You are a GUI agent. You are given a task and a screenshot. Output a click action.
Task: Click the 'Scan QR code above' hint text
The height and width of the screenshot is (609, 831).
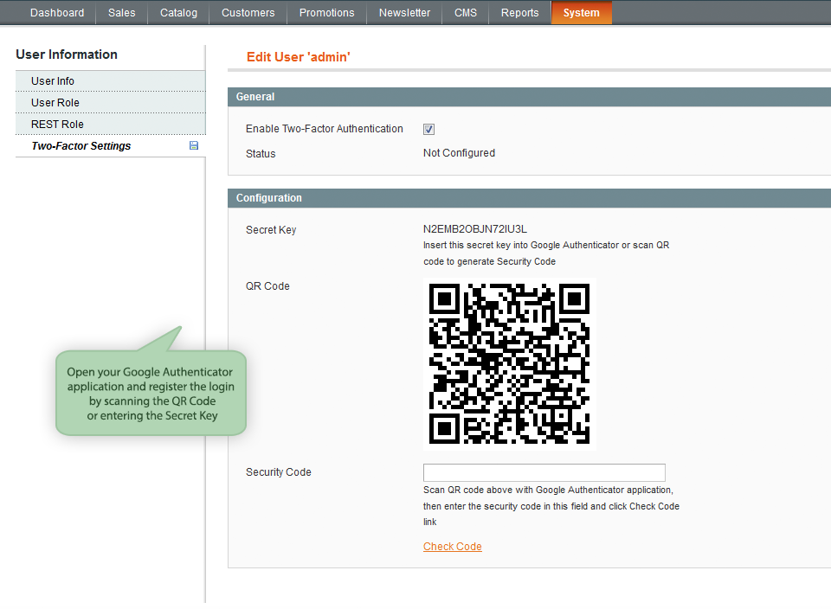pyautogui.click(x=551, y=506)
